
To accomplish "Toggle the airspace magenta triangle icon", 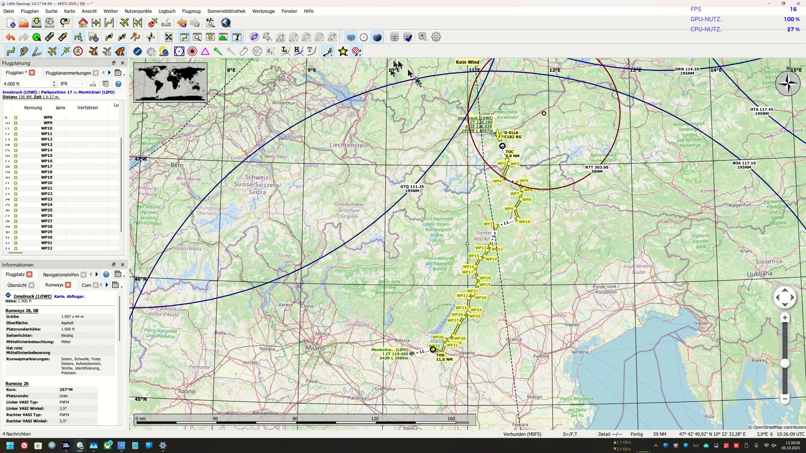I will pyautogui.click(x=205, y=52).
